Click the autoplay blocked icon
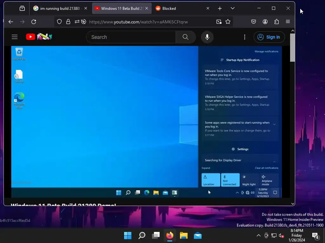 tap(83, 22)
